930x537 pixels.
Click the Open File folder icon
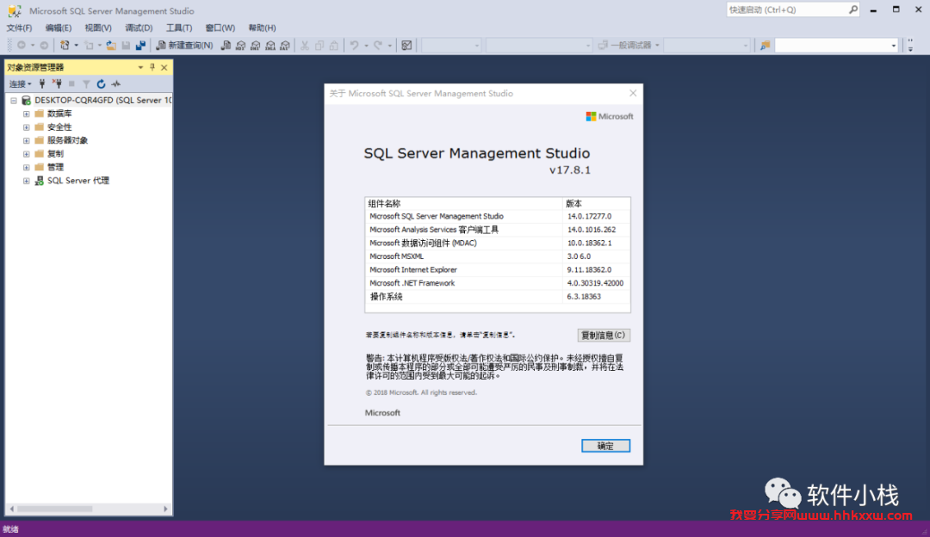[x=111, y=45]
